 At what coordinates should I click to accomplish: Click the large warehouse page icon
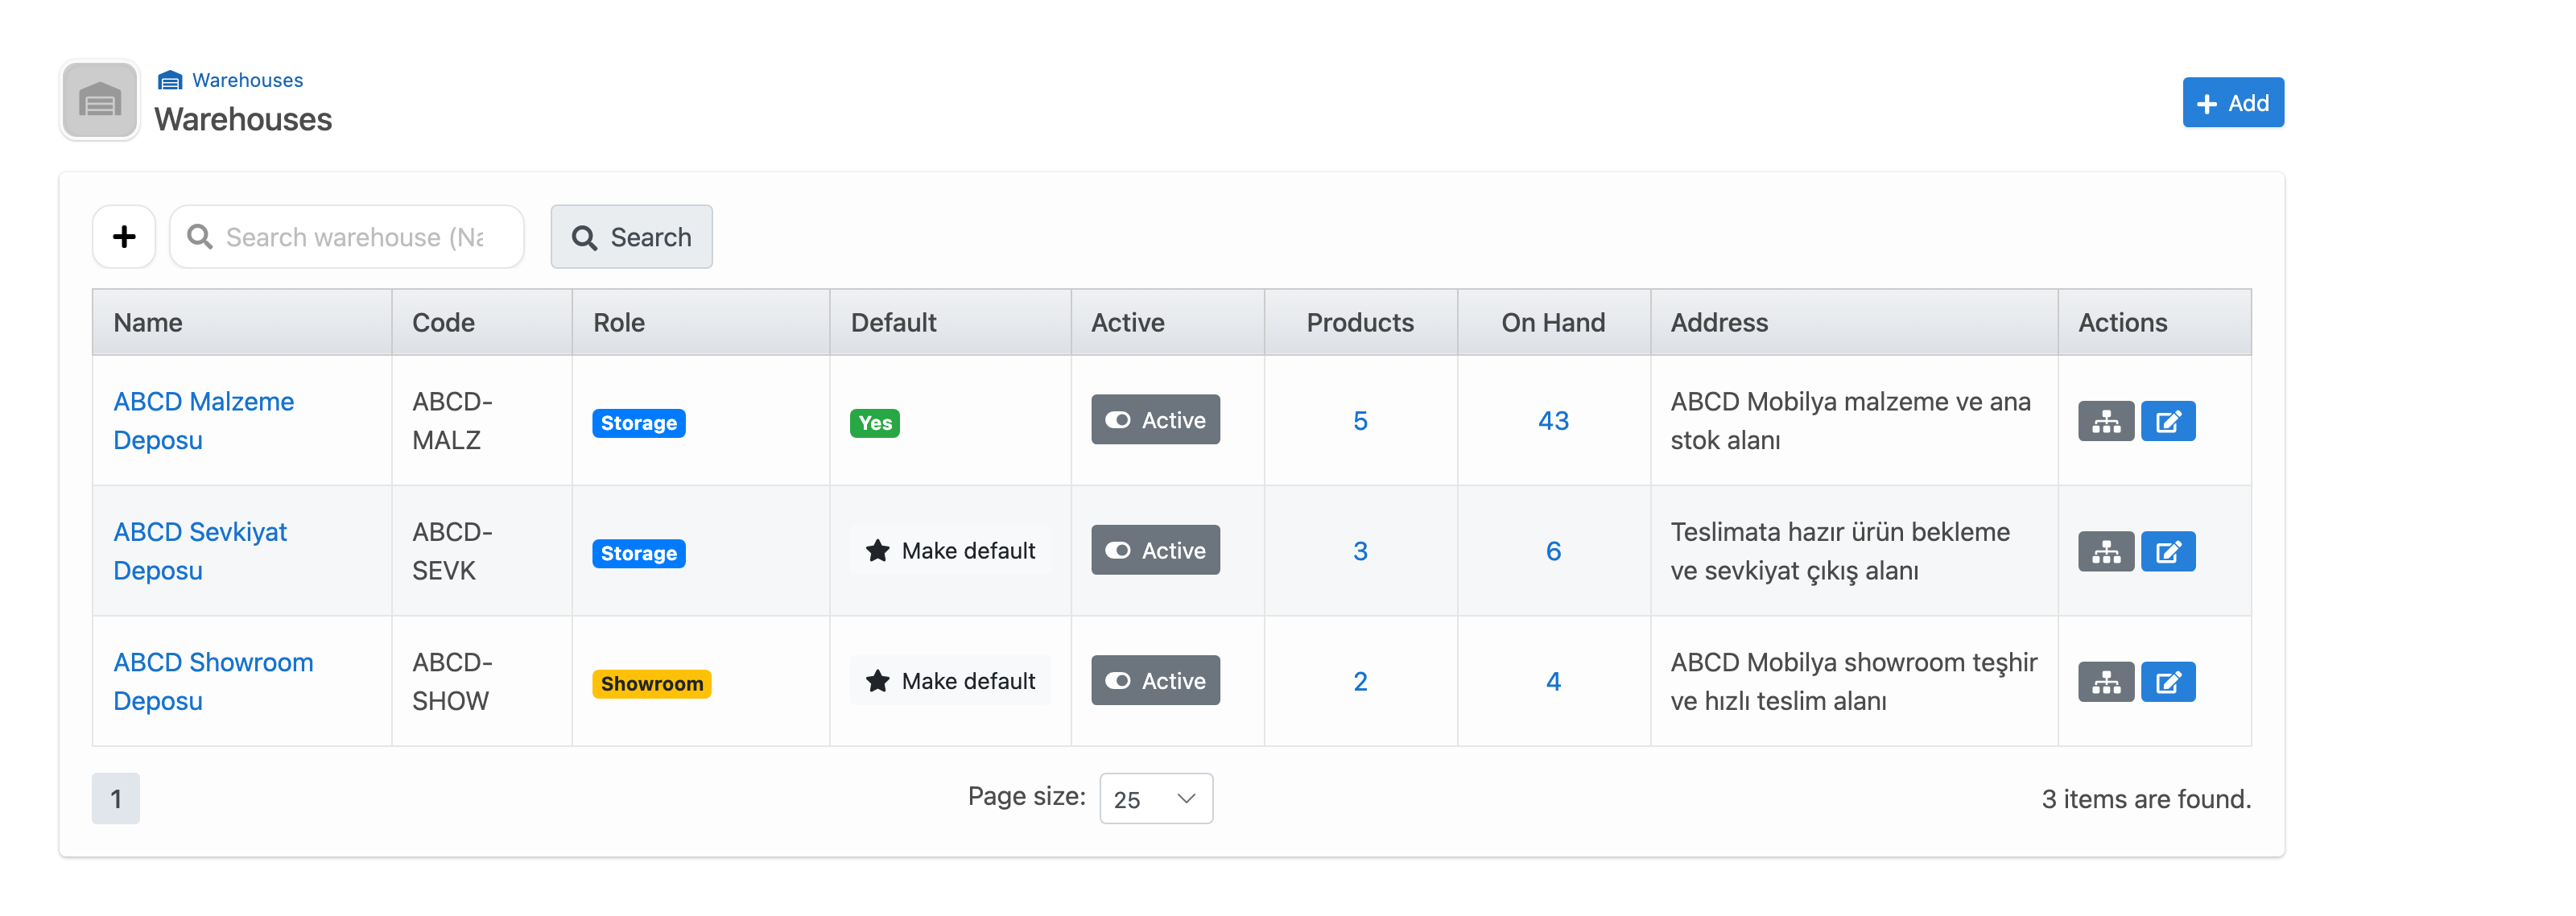click(99, 100)
